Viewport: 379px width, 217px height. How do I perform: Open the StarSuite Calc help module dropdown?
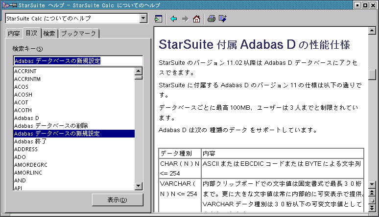pyautogui.click(x=143, y=19)
